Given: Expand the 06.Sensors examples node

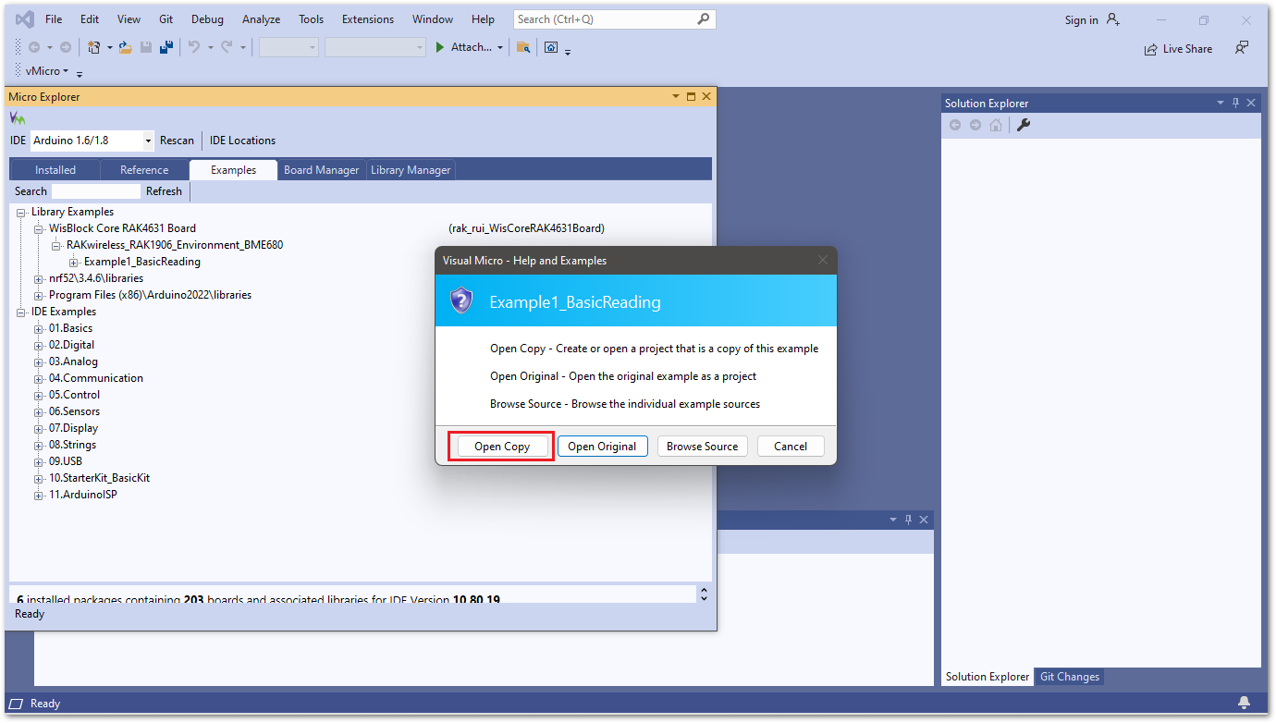Looking at the screenshot, I should tap(39, 411).
